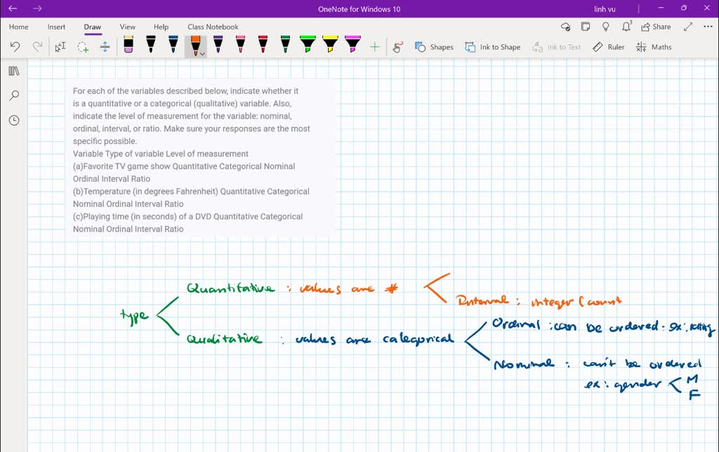The width and height of the screenshot is (719, 452).
Task: Expand the add pen plus control
Action: [x=375, y=46]
